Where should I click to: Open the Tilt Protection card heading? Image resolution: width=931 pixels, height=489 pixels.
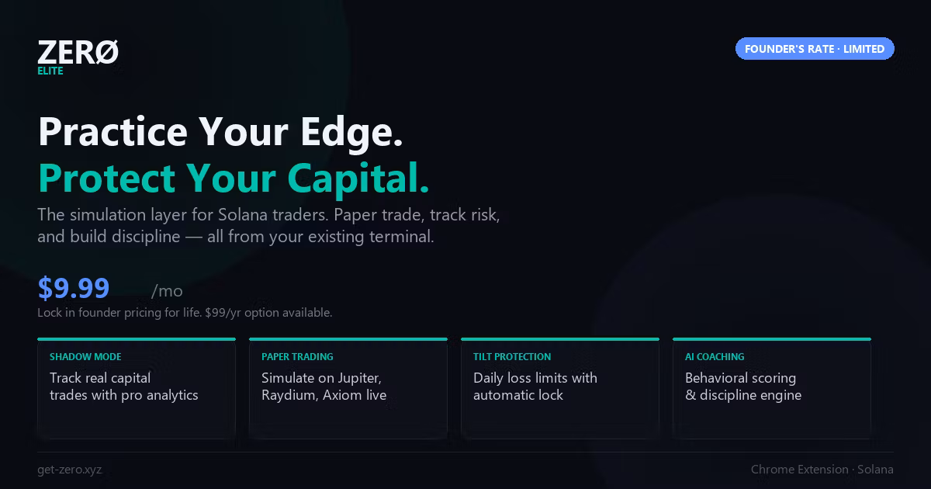(x=512, y=357)
